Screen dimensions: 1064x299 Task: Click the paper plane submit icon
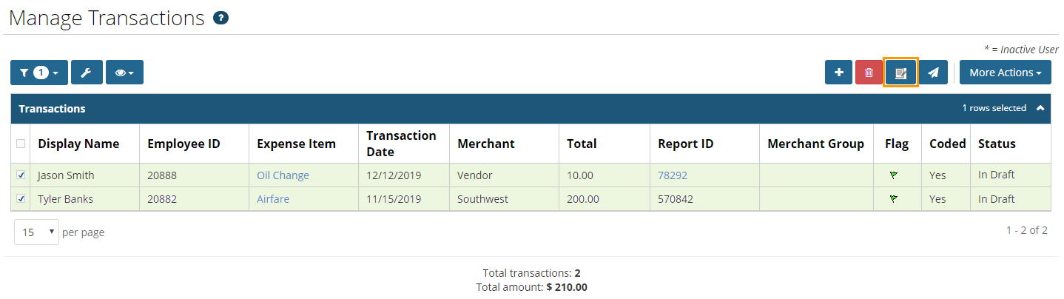934,73
